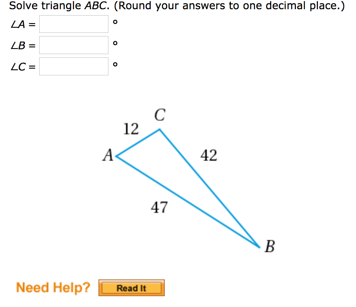Image resolution: width=356 pixels, height=307 pixels.
Task: Click the ∠A answer input field
Action: (x=74, y=24)
